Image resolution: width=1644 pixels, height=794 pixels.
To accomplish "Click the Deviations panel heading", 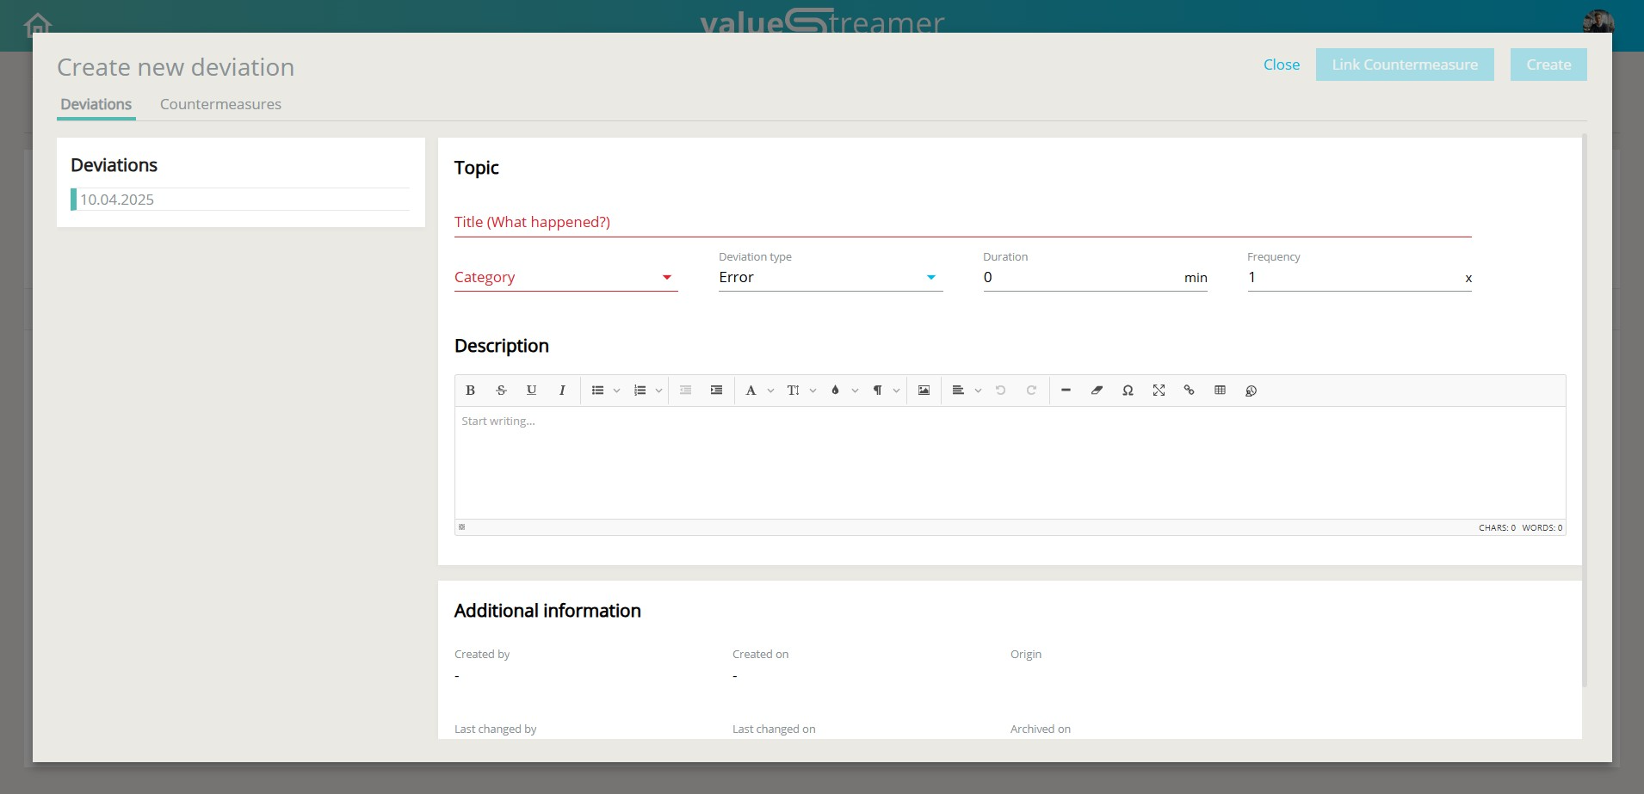I will [x=114, y=165].
